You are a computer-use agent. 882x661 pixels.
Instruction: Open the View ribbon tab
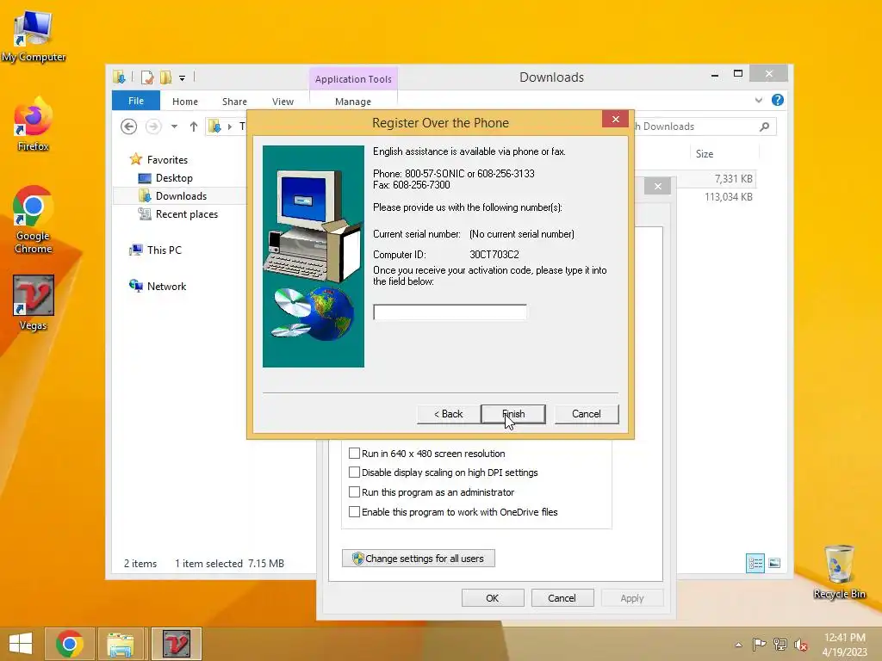coord(283,102)
